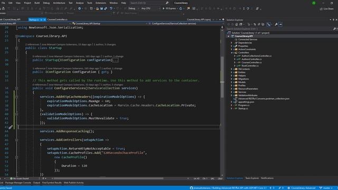
Task: Open the File menu
Action: pyautogui.click(x=3, y=3)
